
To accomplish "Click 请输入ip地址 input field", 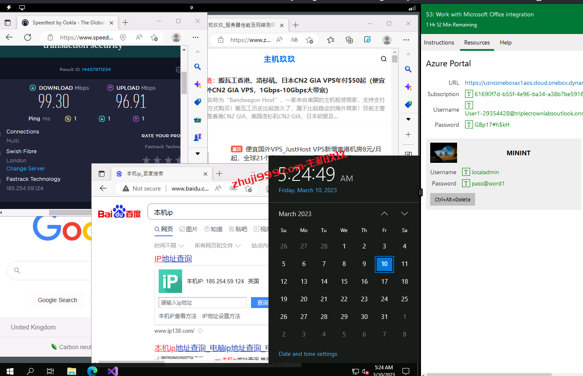I will (203, 303).
